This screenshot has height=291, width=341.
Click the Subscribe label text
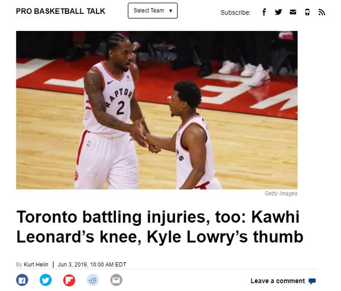point(236,13)
